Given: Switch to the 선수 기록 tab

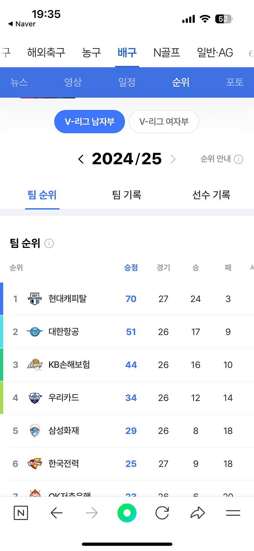Looking at the screenshot, I should [211, 195].
